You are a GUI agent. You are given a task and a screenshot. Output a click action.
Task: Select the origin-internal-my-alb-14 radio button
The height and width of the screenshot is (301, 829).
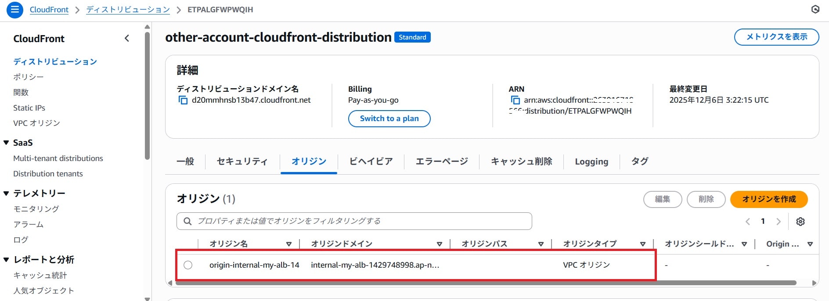(188, 265)
